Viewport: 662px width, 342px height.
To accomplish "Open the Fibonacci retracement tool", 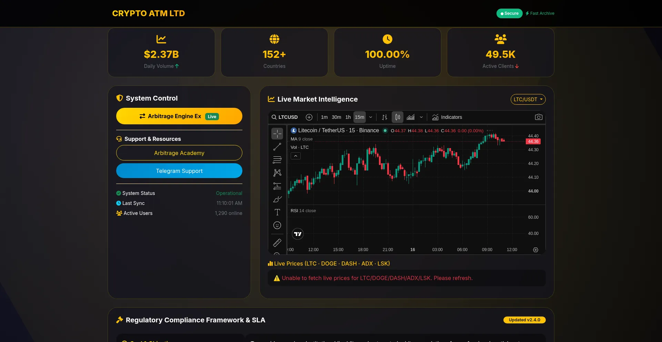I will tap(277, 160).
